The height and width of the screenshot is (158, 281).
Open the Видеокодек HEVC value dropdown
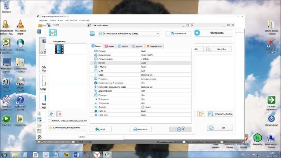[166, 55]
